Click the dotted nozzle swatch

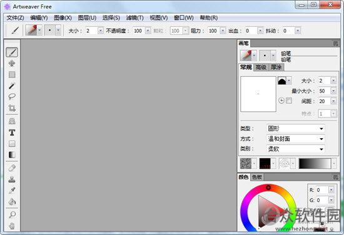285,164
